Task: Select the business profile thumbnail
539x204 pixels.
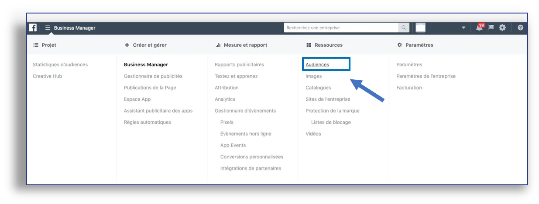Action: (x=420, y=27)
